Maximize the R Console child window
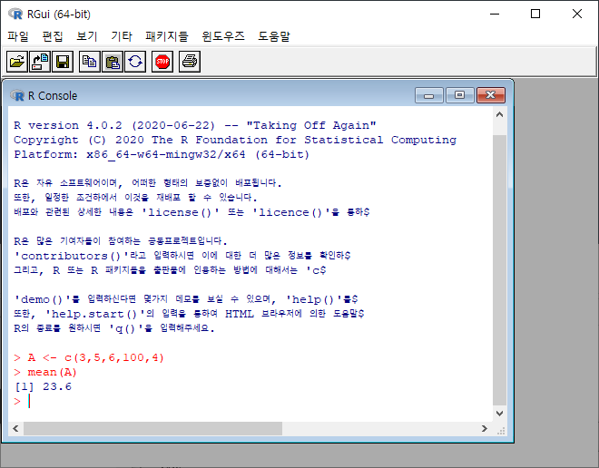The width and height of the screenshot is (599, 468). pyautogui.click(x=460, y=95)
